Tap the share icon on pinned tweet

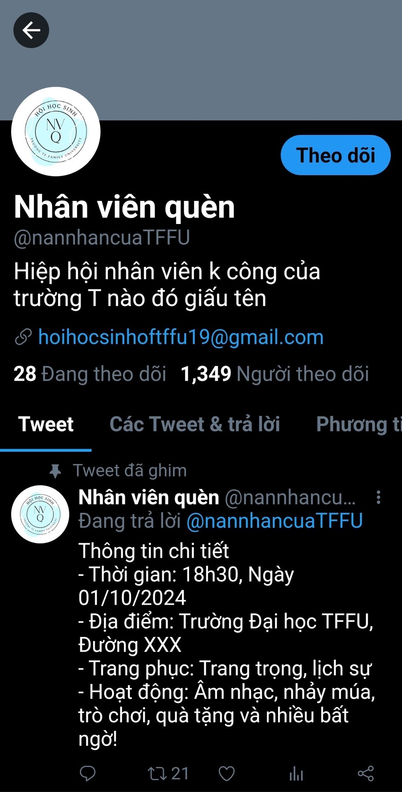tap(366, 773)
